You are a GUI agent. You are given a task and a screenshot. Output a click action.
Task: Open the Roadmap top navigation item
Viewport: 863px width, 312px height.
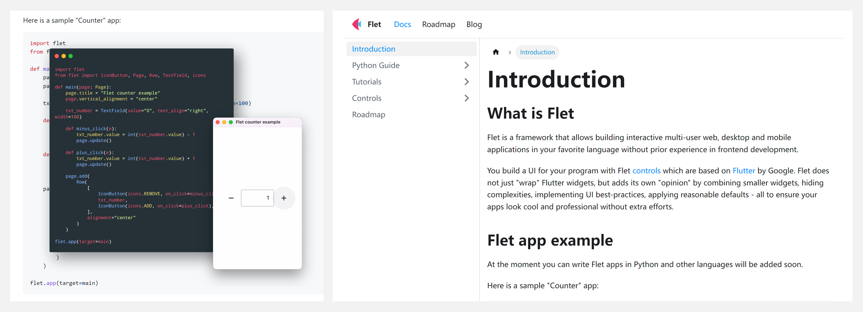439,24
